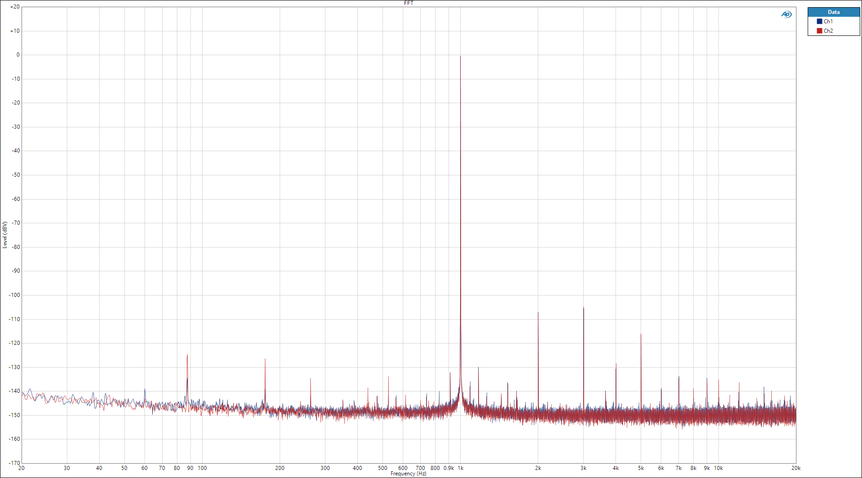Click the FFT graph title
Image resolution: width=862 pixels, height=478 pixels.
(x=409, y=3)
